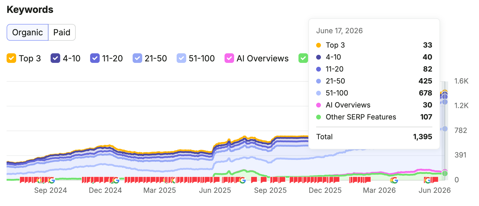Viewport: 479px width, 206px height.
Task: Click the 1.2K axis label
Action: (x=461, y=106)
